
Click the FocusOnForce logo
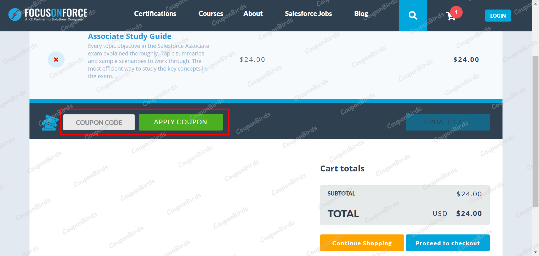click(48, 13)
